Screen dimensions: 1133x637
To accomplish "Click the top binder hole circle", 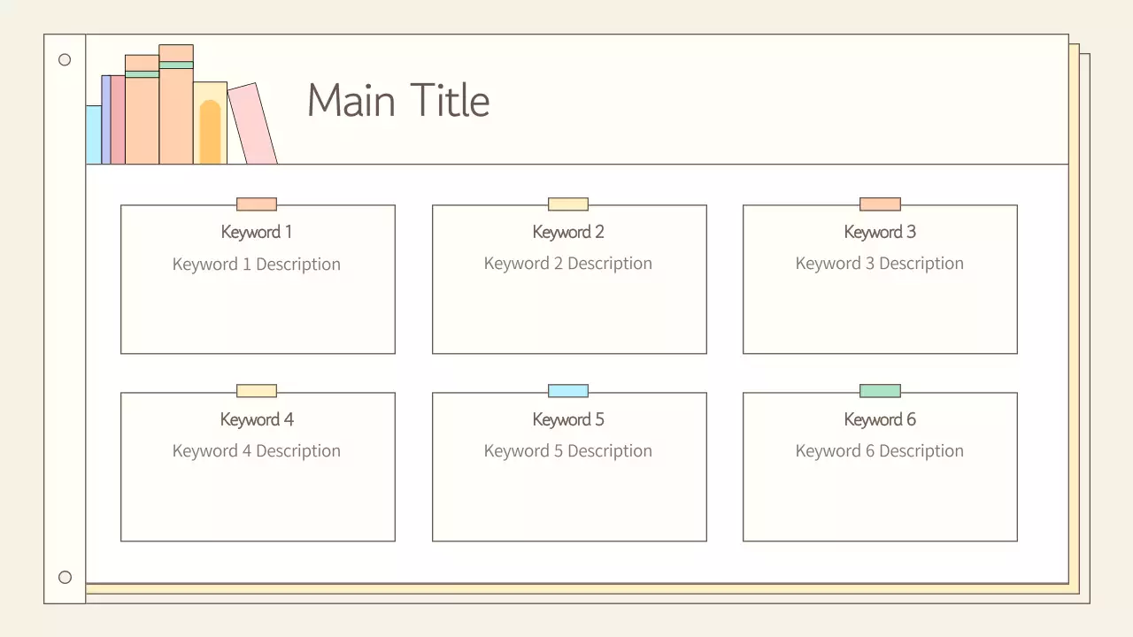I will click(65, 60).
